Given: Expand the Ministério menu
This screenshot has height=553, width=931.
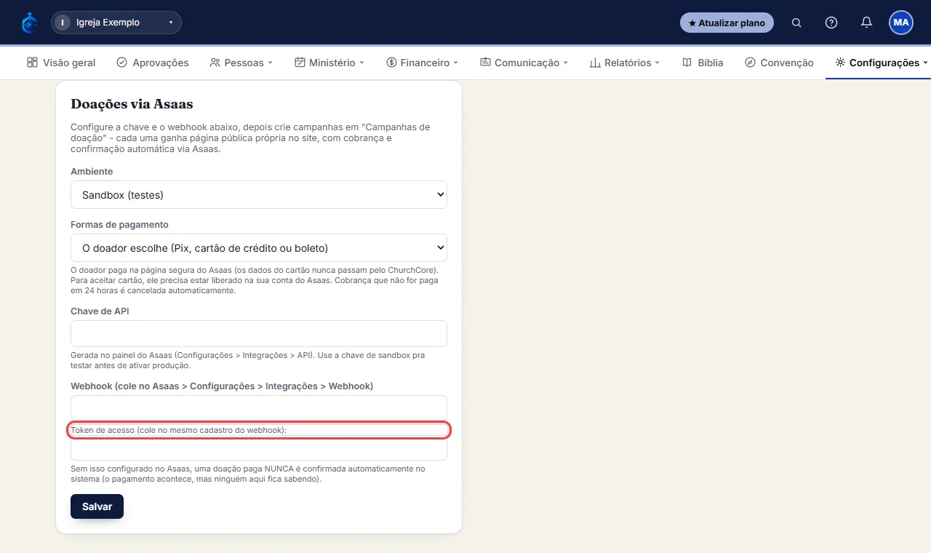Looking at the screenshot, I should tap(329, 63).
